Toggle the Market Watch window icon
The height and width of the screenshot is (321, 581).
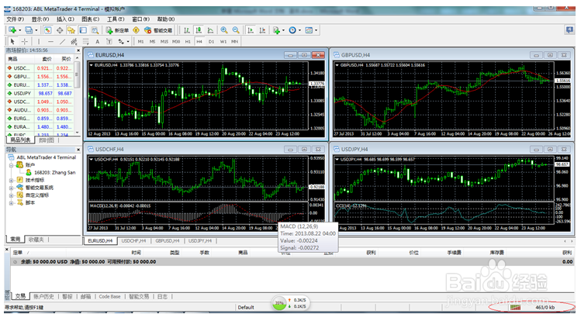(x=47, y=30)
